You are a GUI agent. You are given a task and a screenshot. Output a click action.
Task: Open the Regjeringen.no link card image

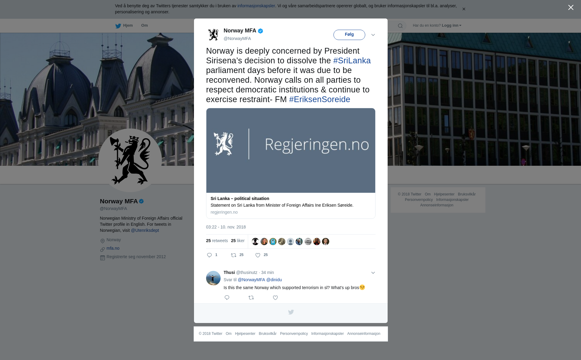[291, 150]
